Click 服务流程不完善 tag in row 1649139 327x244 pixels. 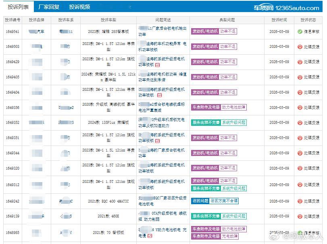(x=206, y=216)
